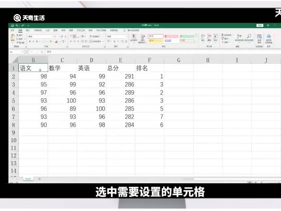Toggle Underline formatting
281x211 pixels.
(37, 41)
